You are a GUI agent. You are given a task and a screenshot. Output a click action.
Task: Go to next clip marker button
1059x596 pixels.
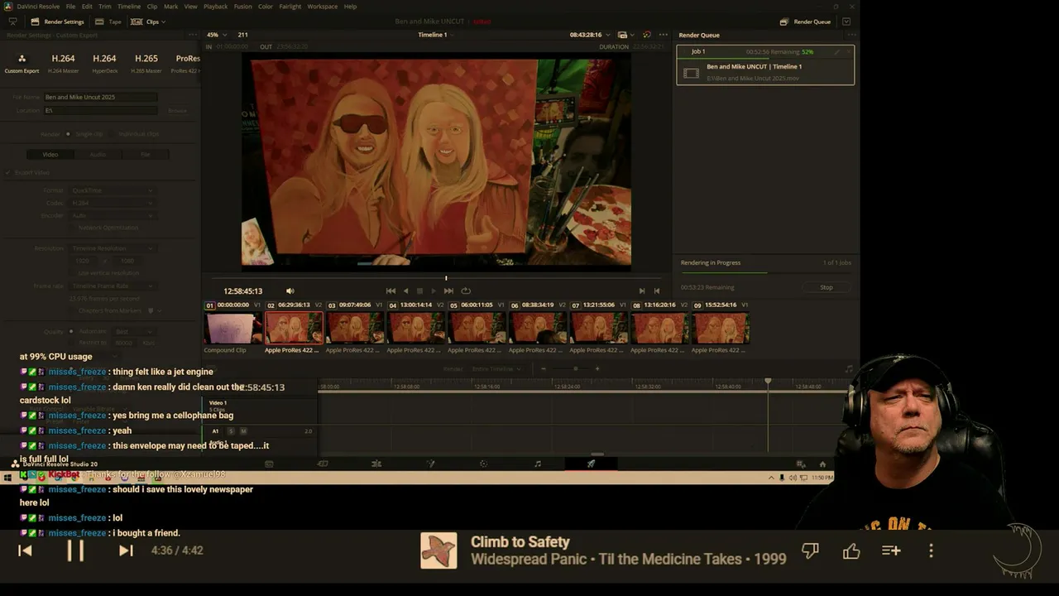click(642, 291)
